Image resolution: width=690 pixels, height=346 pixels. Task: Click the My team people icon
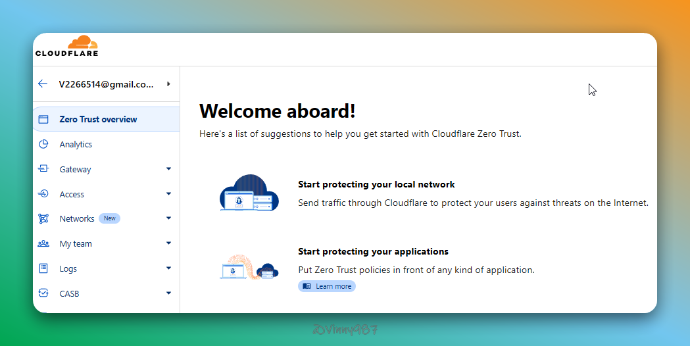43,243
